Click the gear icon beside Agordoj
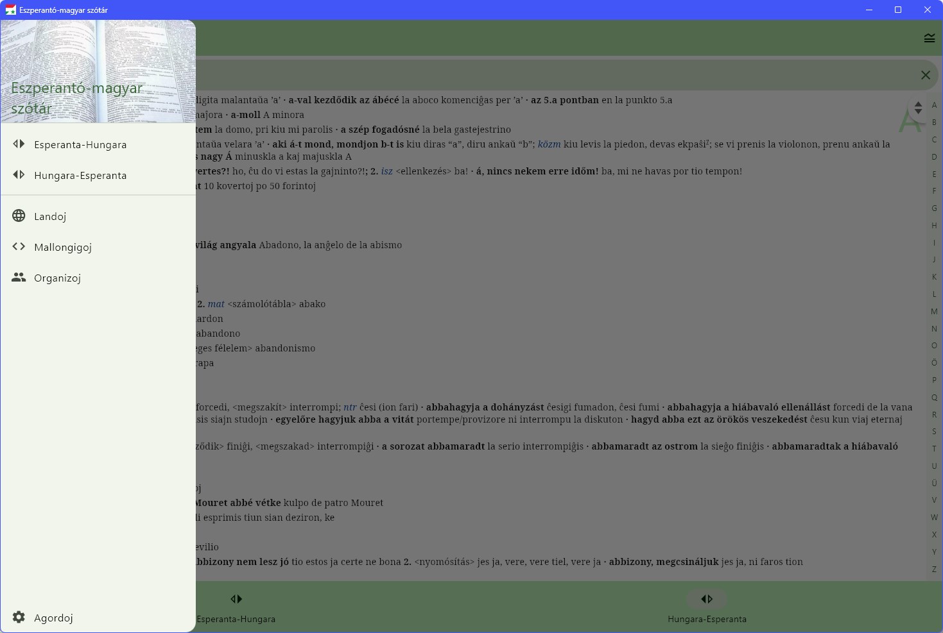Screen dimensions: 943x633 (19, 617)
